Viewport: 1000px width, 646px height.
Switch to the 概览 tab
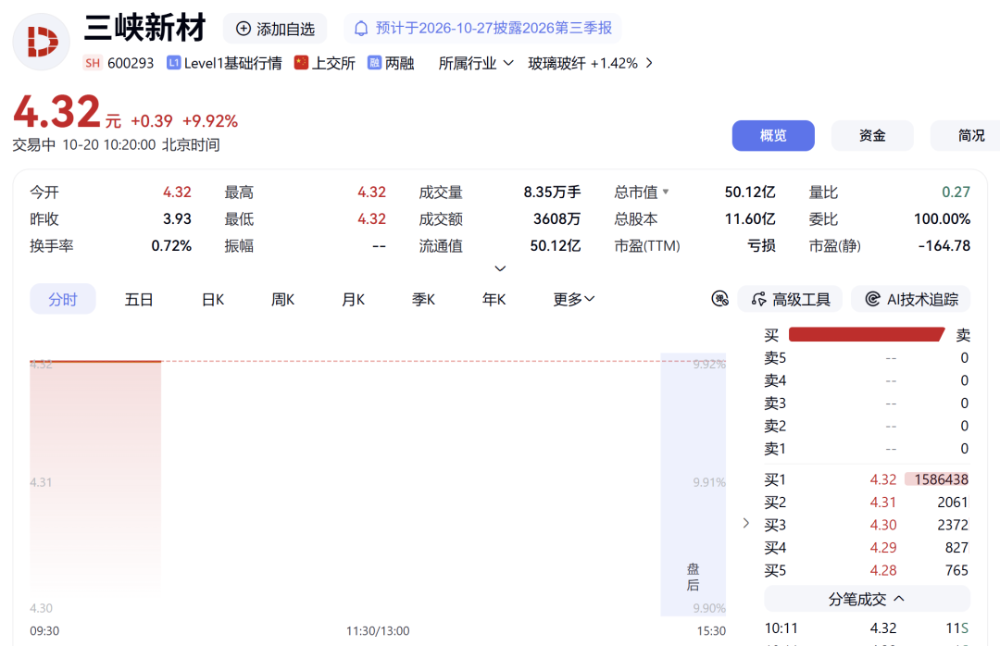(773, 135)
